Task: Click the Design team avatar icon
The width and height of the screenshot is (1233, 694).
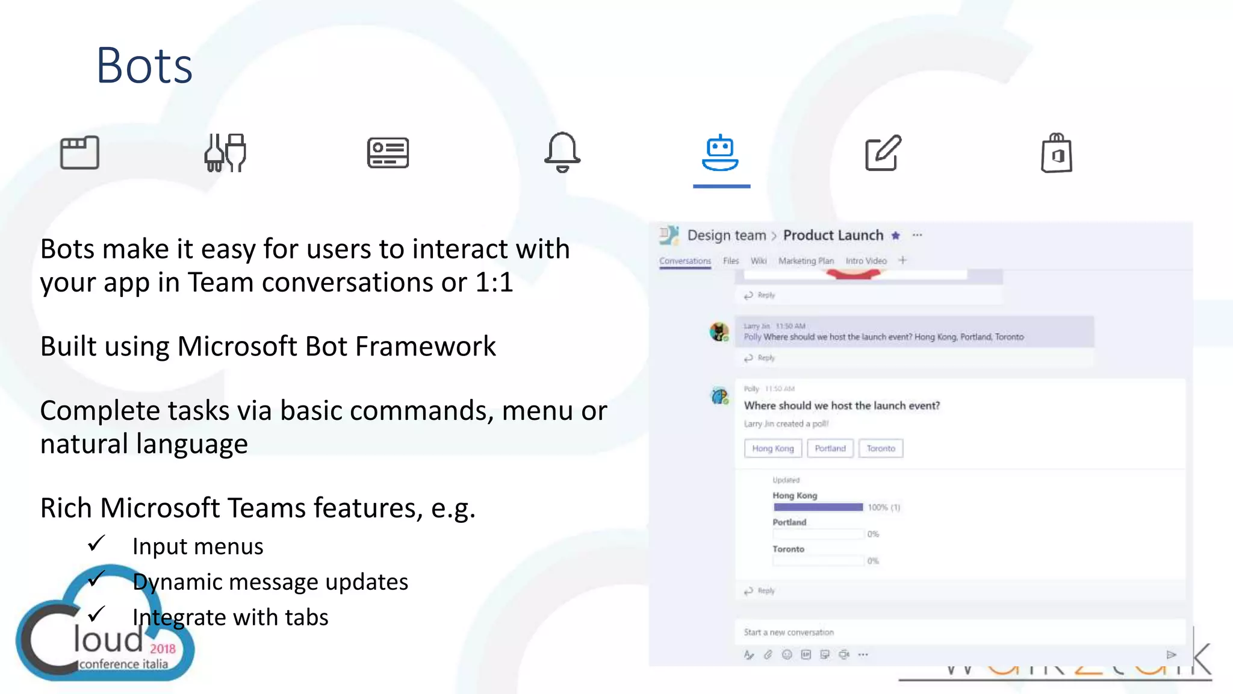Action: point(669,235)
